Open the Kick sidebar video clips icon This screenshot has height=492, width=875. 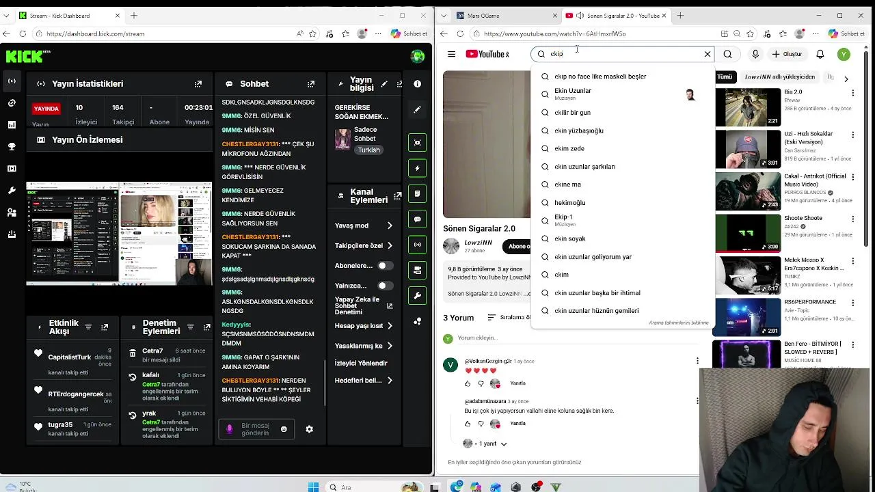click(12, 169)
